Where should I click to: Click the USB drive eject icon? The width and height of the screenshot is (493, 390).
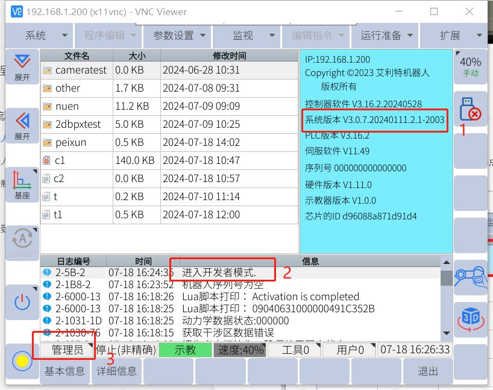tap(469, 109)
